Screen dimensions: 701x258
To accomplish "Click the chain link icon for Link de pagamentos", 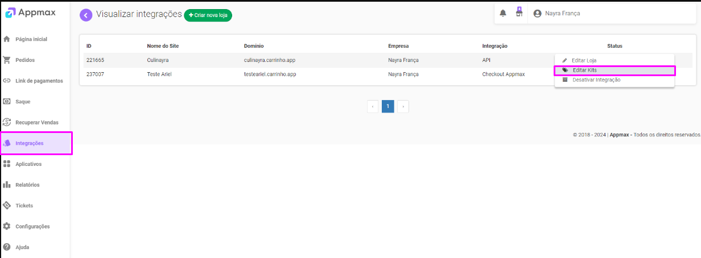I will [x=7, y=81].
